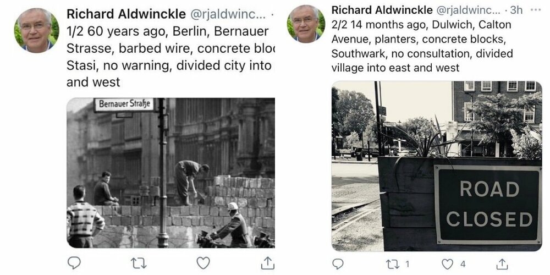Open Richard Aldwinckle profile from left tweet
The width and height of the screenshot is (550, 275).
(127, 14)
